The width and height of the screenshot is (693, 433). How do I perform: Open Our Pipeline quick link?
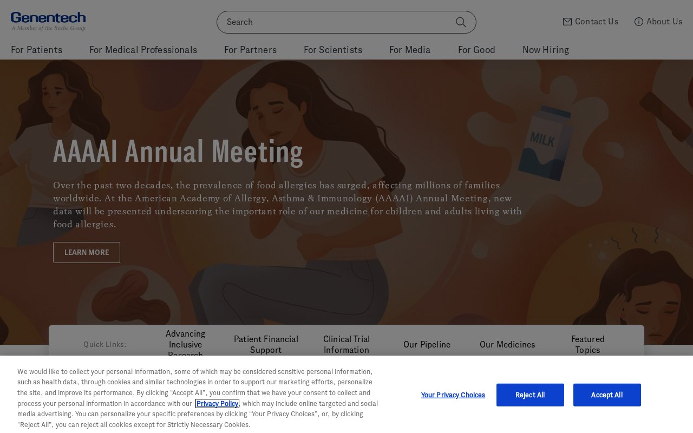pyautogui.click(x=427, y=344)
